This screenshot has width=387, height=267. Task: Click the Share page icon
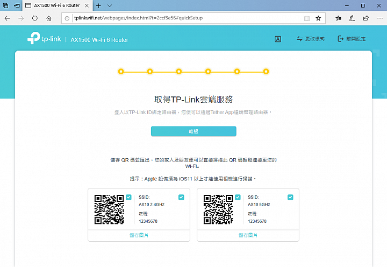coord(366,18)
